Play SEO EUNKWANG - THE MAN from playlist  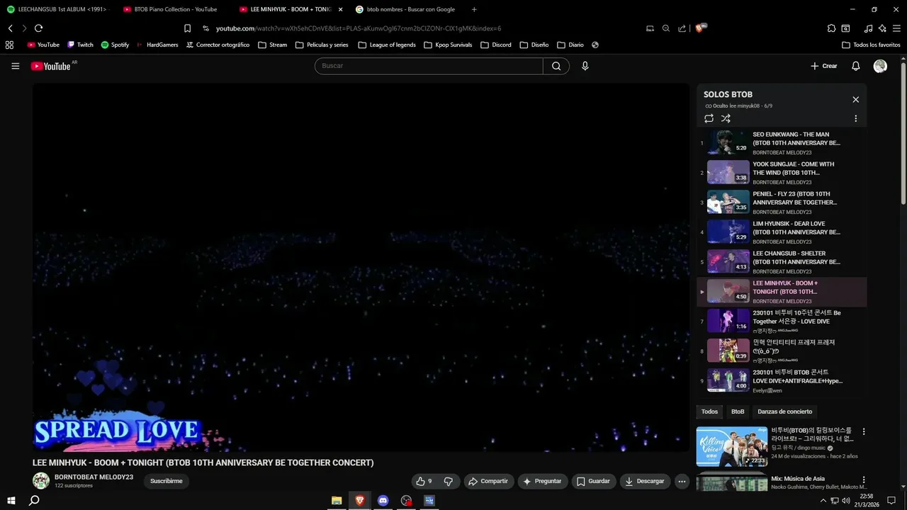(782, 142)
